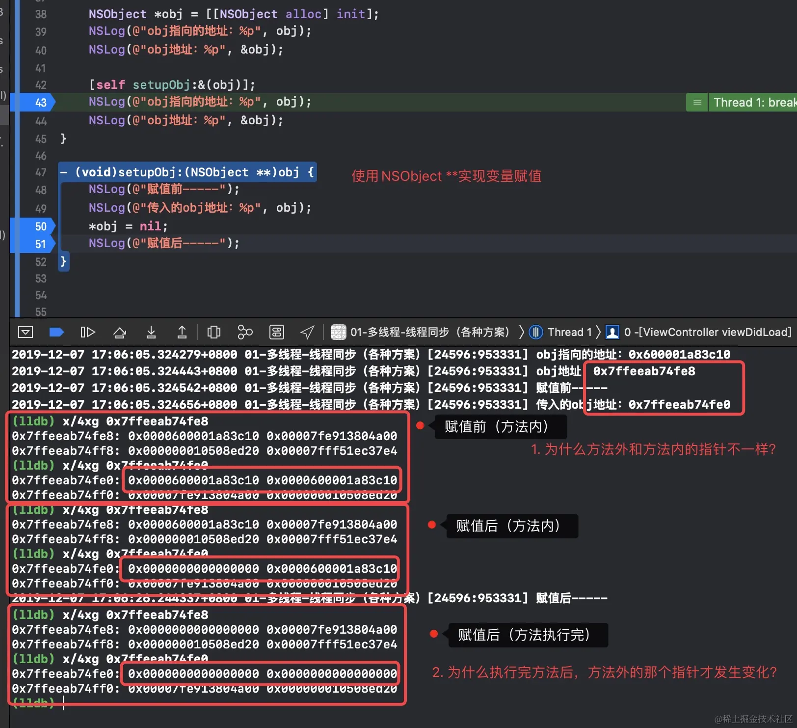This screenshot has width=797, height=728.
Task: Click the NSLog 赋值前 code line
Action: pos(164,190)
